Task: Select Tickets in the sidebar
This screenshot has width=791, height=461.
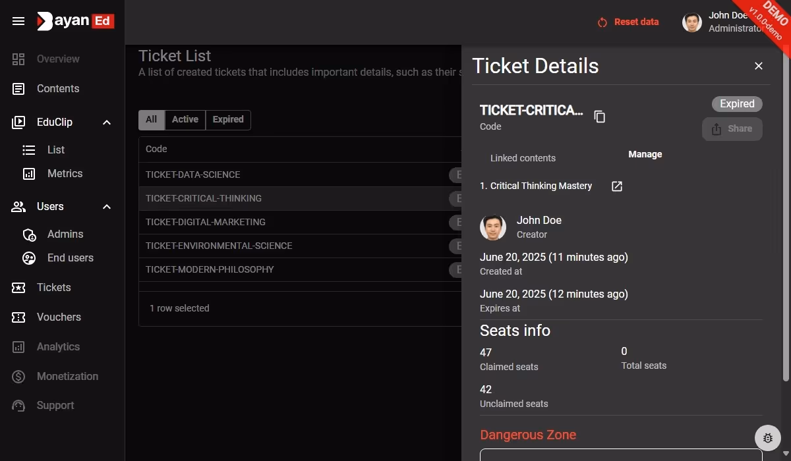Action: (x=53, y=287)
